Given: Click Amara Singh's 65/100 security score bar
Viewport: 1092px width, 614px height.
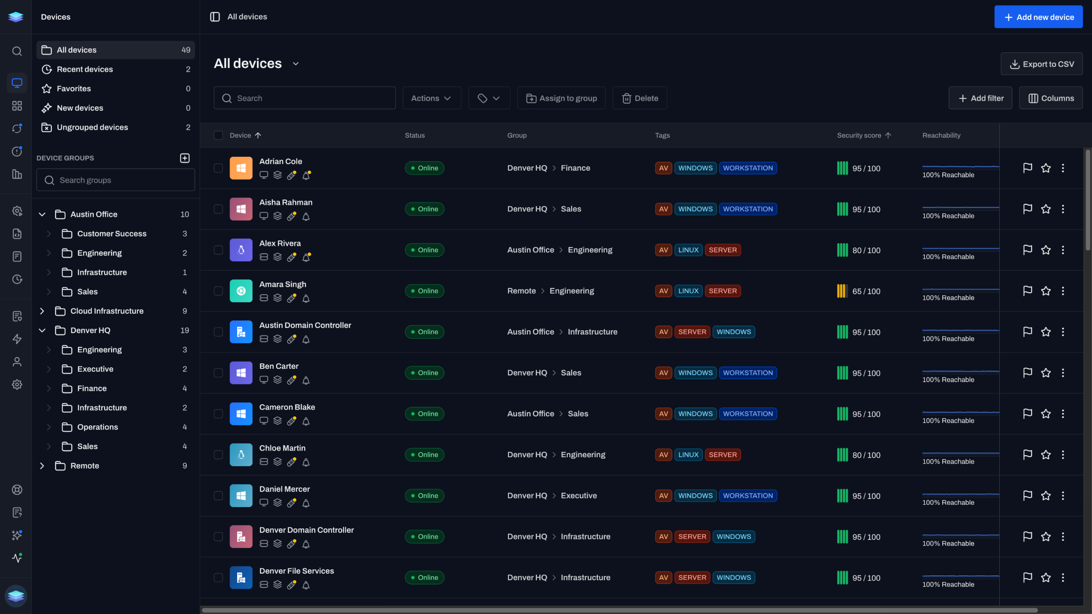Looking at the screenshot, I should [x=842, y=291].
